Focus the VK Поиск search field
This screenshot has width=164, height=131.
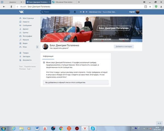pos(55,12)
